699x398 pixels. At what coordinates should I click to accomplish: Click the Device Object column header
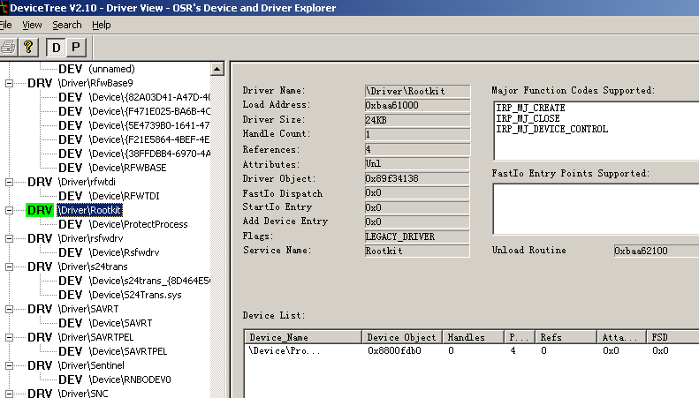[x=401, y=337]
